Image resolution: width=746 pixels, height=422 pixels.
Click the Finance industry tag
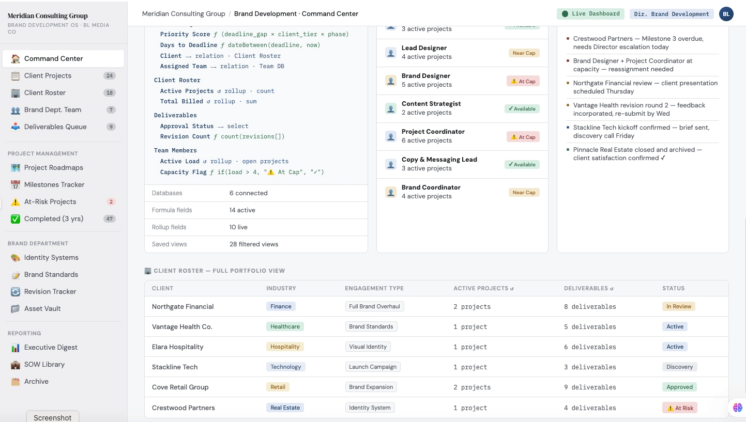tap(281, 306)
